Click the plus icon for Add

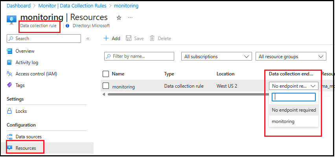click(x=106, y=39)
